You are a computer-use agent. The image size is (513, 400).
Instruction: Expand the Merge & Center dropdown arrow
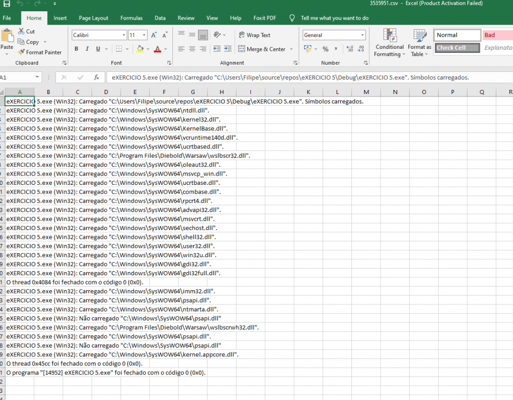pyautogui.click(x=291, y=49)
